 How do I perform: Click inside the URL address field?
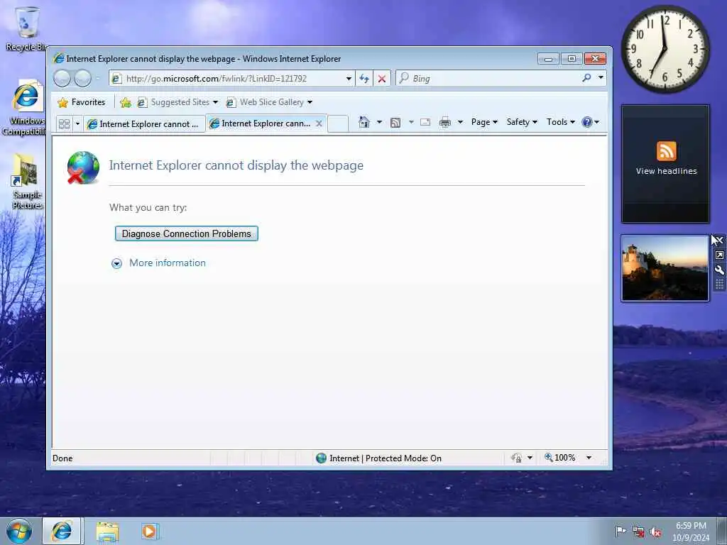233,79
